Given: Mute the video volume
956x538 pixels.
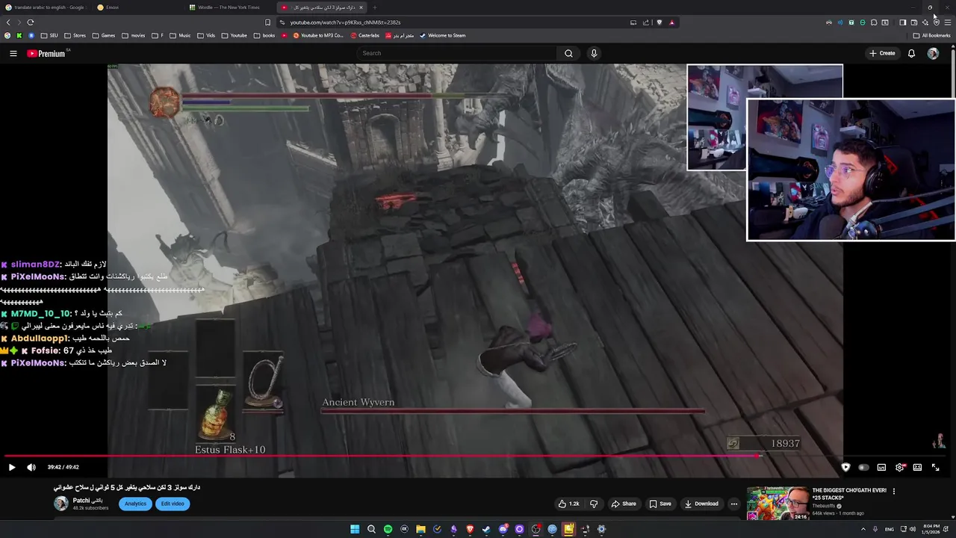Looking at the screenshot, I should (x=31, y=467).
